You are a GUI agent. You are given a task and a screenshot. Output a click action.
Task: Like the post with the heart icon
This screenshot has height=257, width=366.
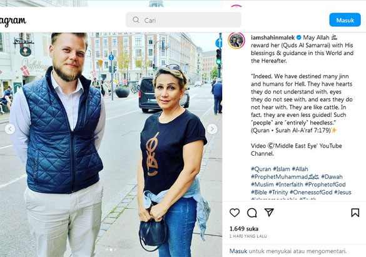(235, 213)
